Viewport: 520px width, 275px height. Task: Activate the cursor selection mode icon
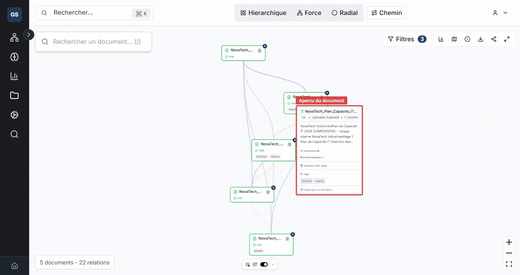point(248,264)
